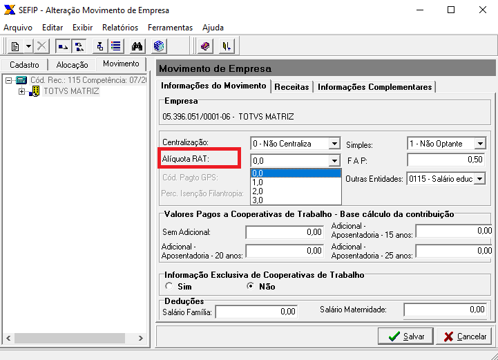Click the single blue square arrow toolbar icon

click(63, 46)
